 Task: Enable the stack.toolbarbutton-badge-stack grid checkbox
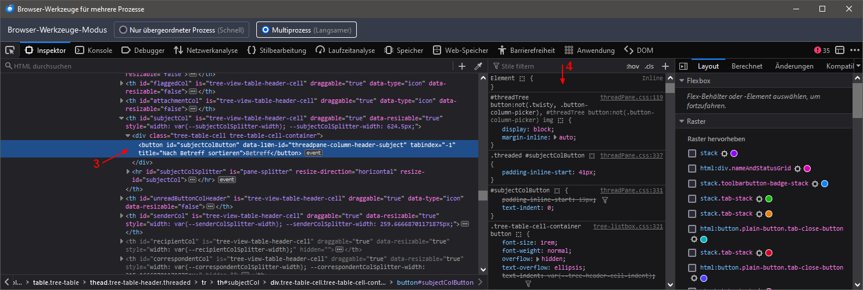coord(692,184)
